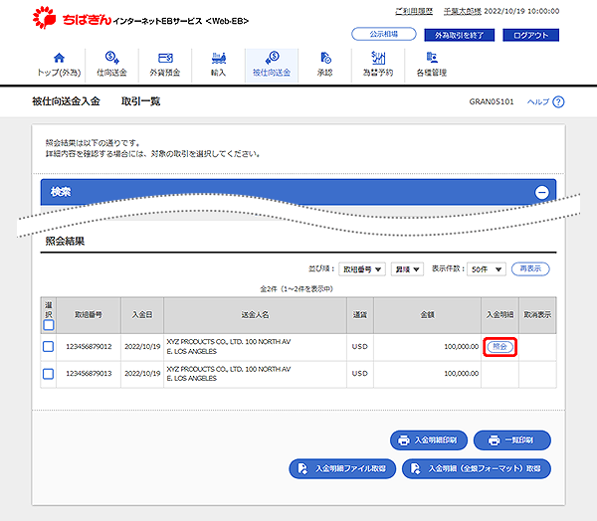
Task: Click the 一覧印刷 button
Action: (x=512, y=440)
